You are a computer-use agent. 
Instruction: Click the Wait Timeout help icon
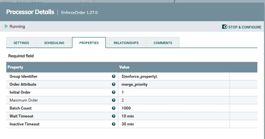click(x=114, y=116)
